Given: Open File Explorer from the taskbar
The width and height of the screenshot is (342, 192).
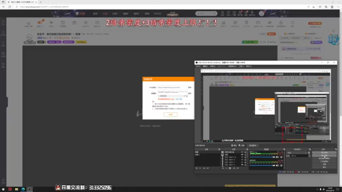Looking at the screenshot, I should pyautogui.click(x=17, y=189).
